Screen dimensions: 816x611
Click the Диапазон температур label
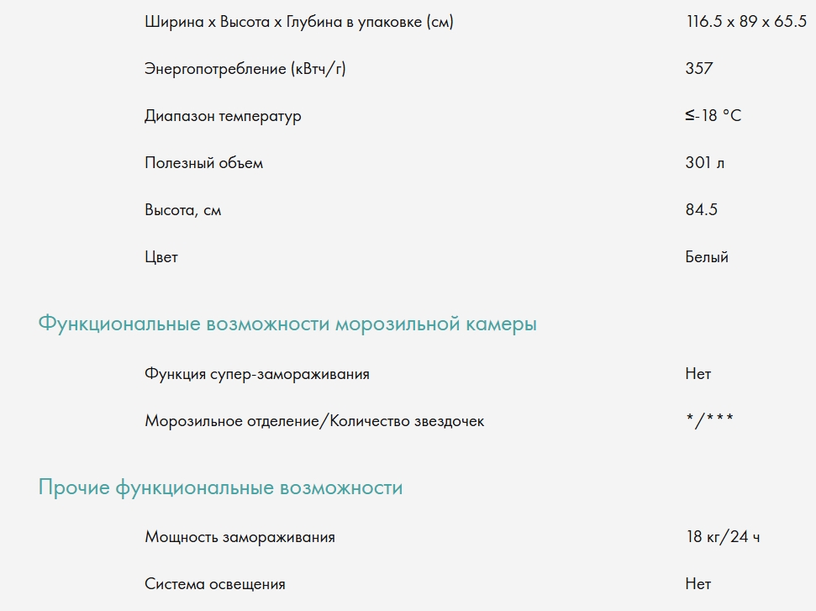point(223,116)
